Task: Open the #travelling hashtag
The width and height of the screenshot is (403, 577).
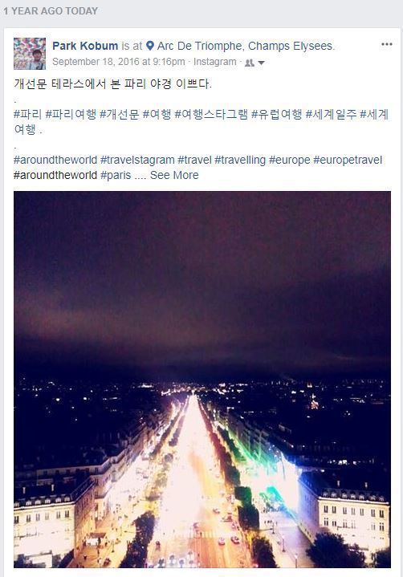Action: (x=240, y=160)
